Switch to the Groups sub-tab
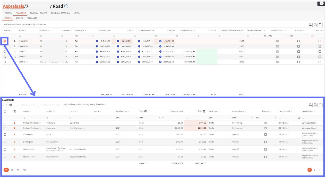Image resolution: width=326 pixels, height=178 pixels. click(x=19, y=18)
